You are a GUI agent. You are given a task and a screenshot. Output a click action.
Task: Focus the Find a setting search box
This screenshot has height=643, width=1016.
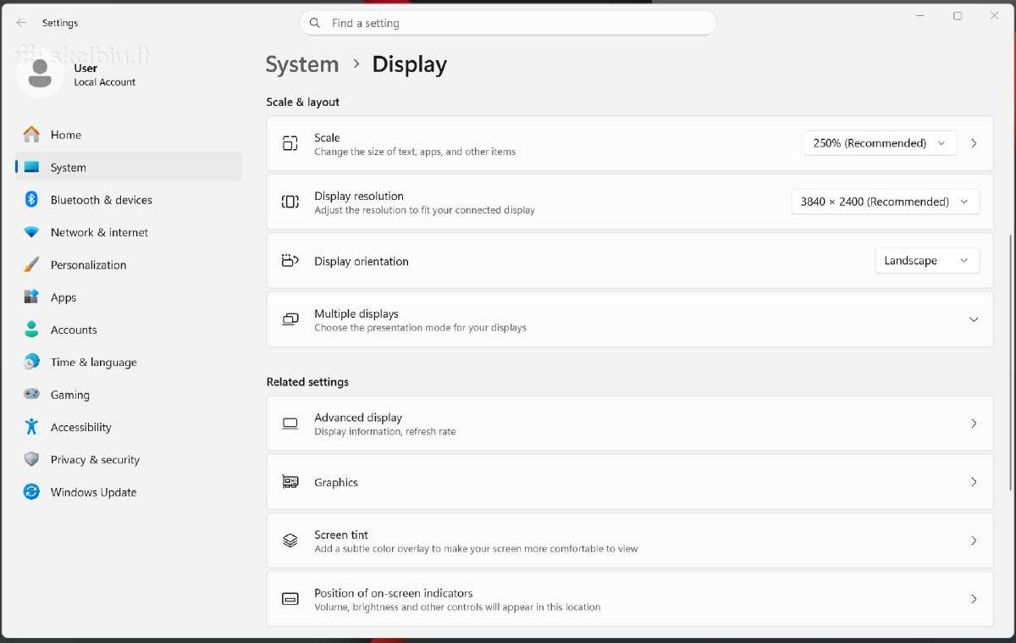pos(508,23)
